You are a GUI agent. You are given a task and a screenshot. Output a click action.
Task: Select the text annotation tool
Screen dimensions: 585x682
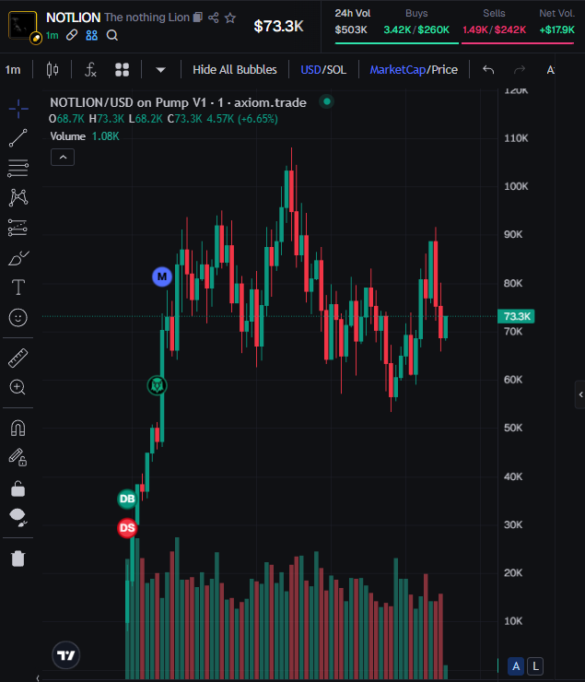coord(18,288)
